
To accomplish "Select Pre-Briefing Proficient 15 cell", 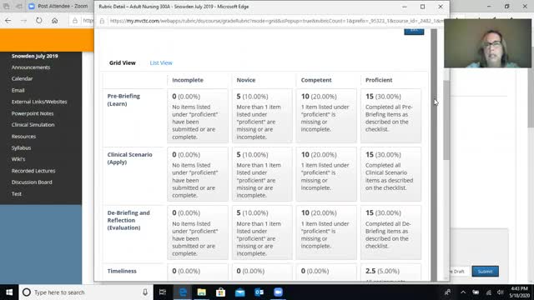I will click(x=390, y=116).
